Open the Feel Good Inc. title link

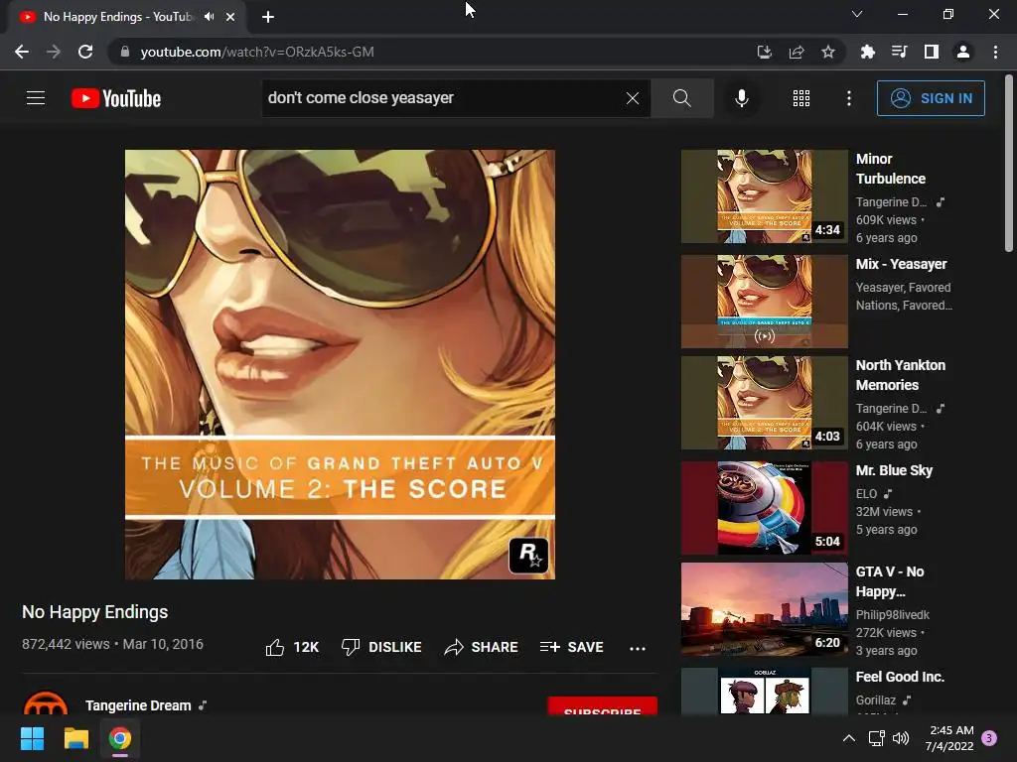tap(900, 677)
